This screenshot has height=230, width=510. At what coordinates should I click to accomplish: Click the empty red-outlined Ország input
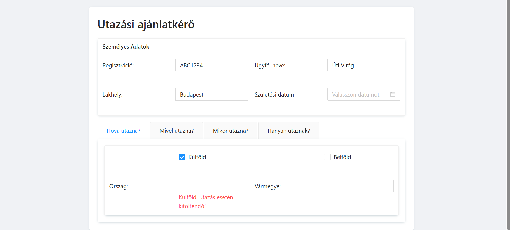[x=213, y=186]
